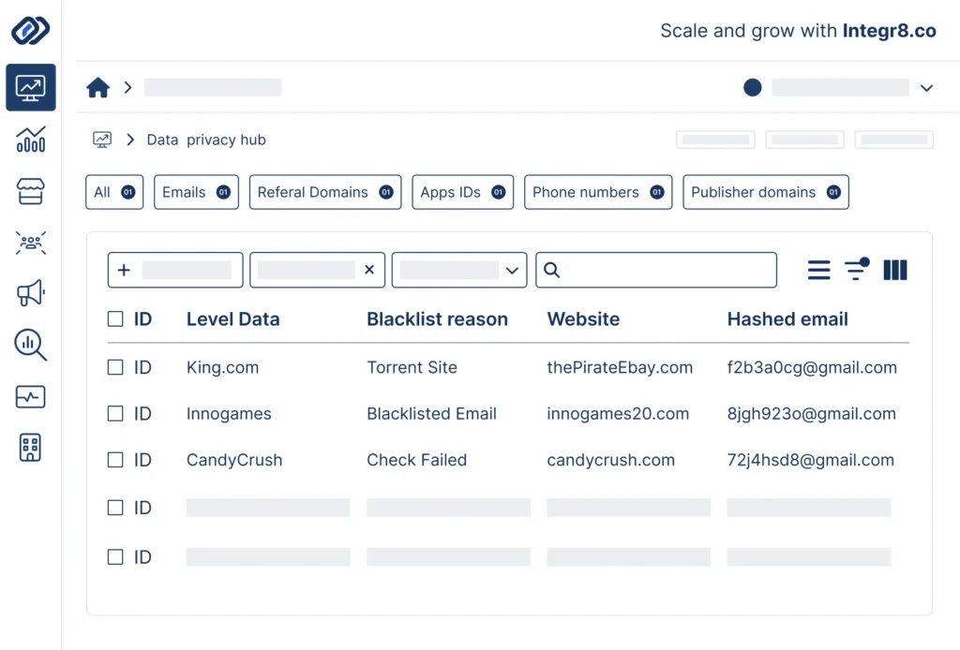Screen dimensions: 960x650
Task: Open the pulse monitor sidebar icon
Action: click(x=31, y=397)
